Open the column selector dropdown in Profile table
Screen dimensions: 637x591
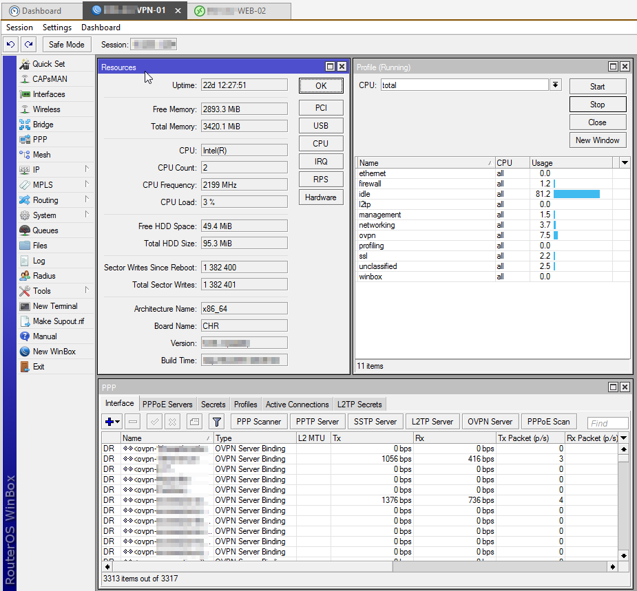tap(625, 163)
